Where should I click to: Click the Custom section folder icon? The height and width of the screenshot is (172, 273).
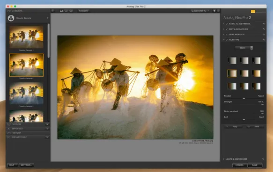(9, 124)
